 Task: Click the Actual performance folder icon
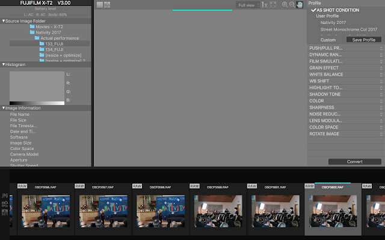37,38
